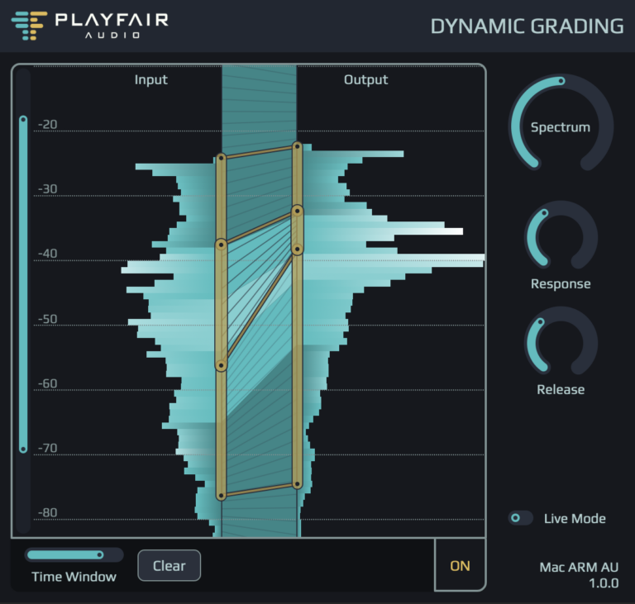Screen dimensions: 635x604
Task: Click the Time Window slider handle
Action: click(x=99, y=554)
